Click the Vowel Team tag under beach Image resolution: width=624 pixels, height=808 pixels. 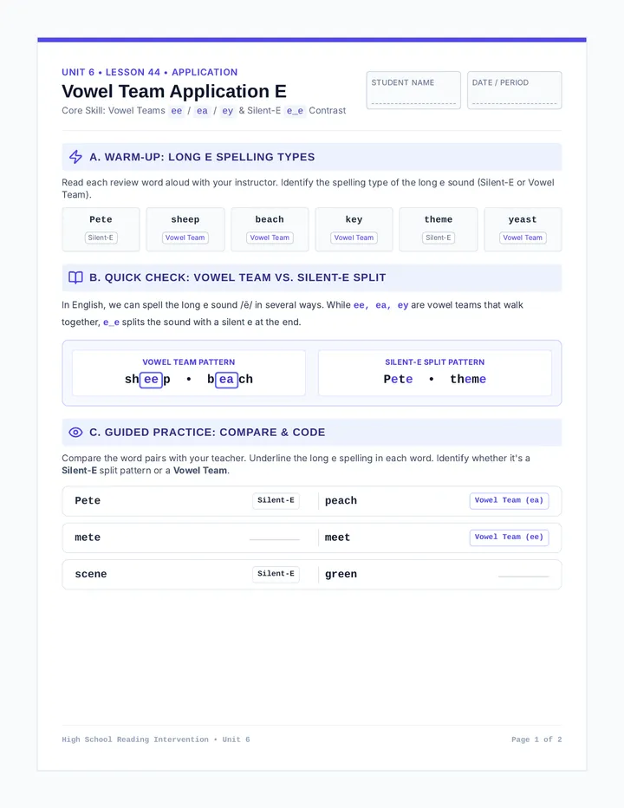pos(270,238)
